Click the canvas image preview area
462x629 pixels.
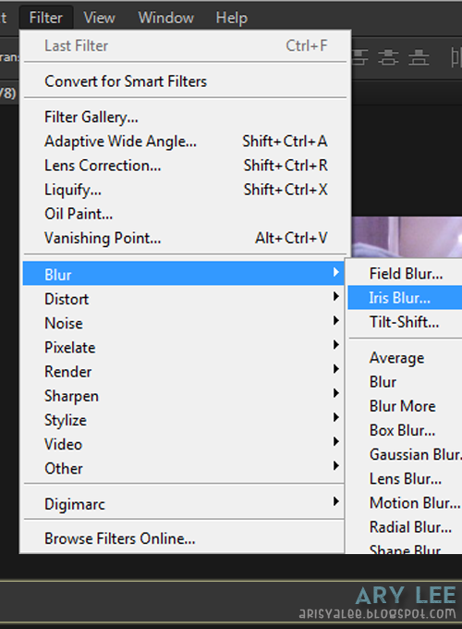coord(407,237)
